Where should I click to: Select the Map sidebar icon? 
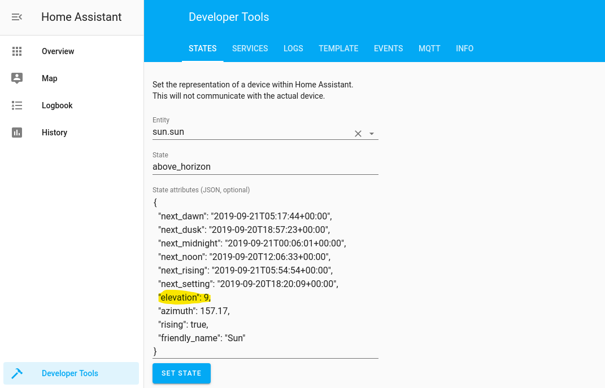click(17, 78)
